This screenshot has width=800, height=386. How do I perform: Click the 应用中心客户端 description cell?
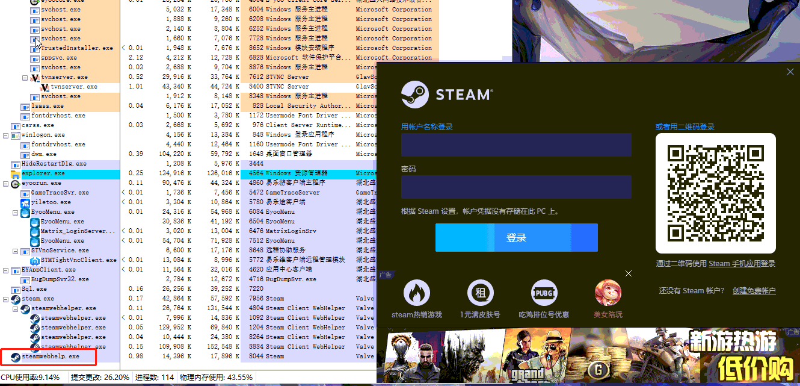pos(290,270)
